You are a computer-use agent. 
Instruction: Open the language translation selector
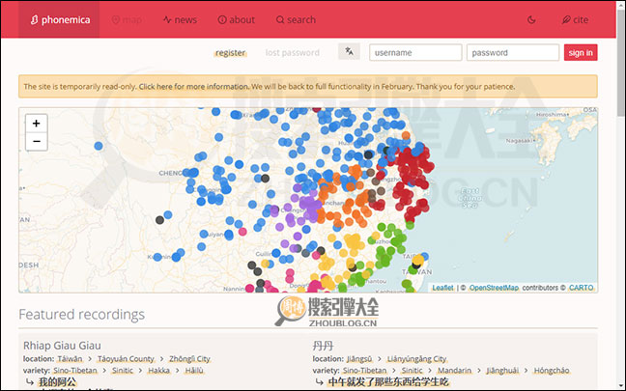tap(349, 52)
